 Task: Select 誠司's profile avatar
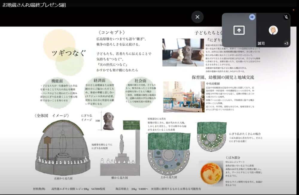click(x=273, y=30)
